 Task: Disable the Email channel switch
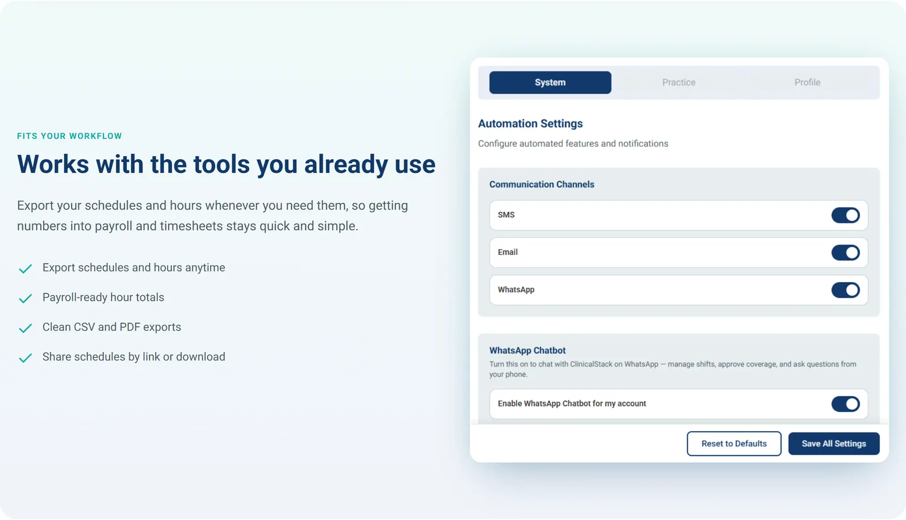pyautogui.click(x=845, y=253)
